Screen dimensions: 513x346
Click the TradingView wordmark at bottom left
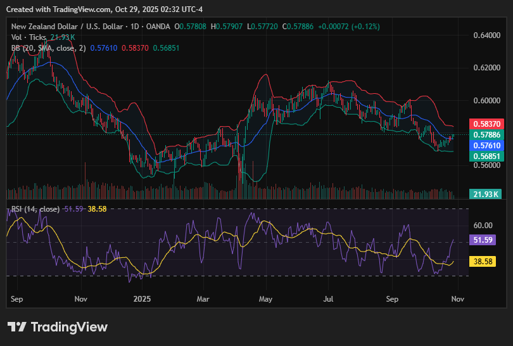[x=69, y=327]
